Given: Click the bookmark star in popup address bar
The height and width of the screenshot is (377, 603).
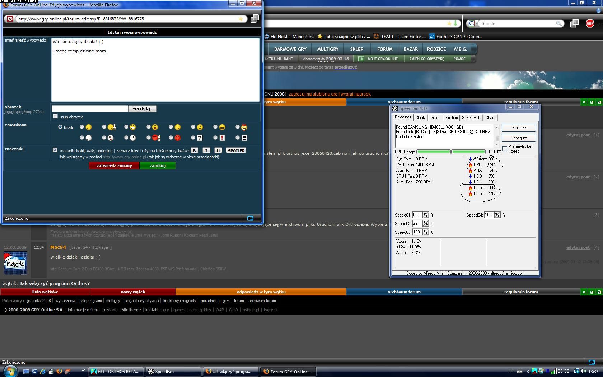Looking at the screenshot, I should pyautogui.click(x=241, y=19).
